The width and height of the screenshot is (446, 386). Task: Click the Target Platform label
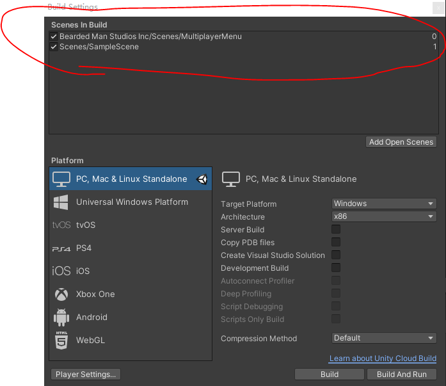pos(249,204)
